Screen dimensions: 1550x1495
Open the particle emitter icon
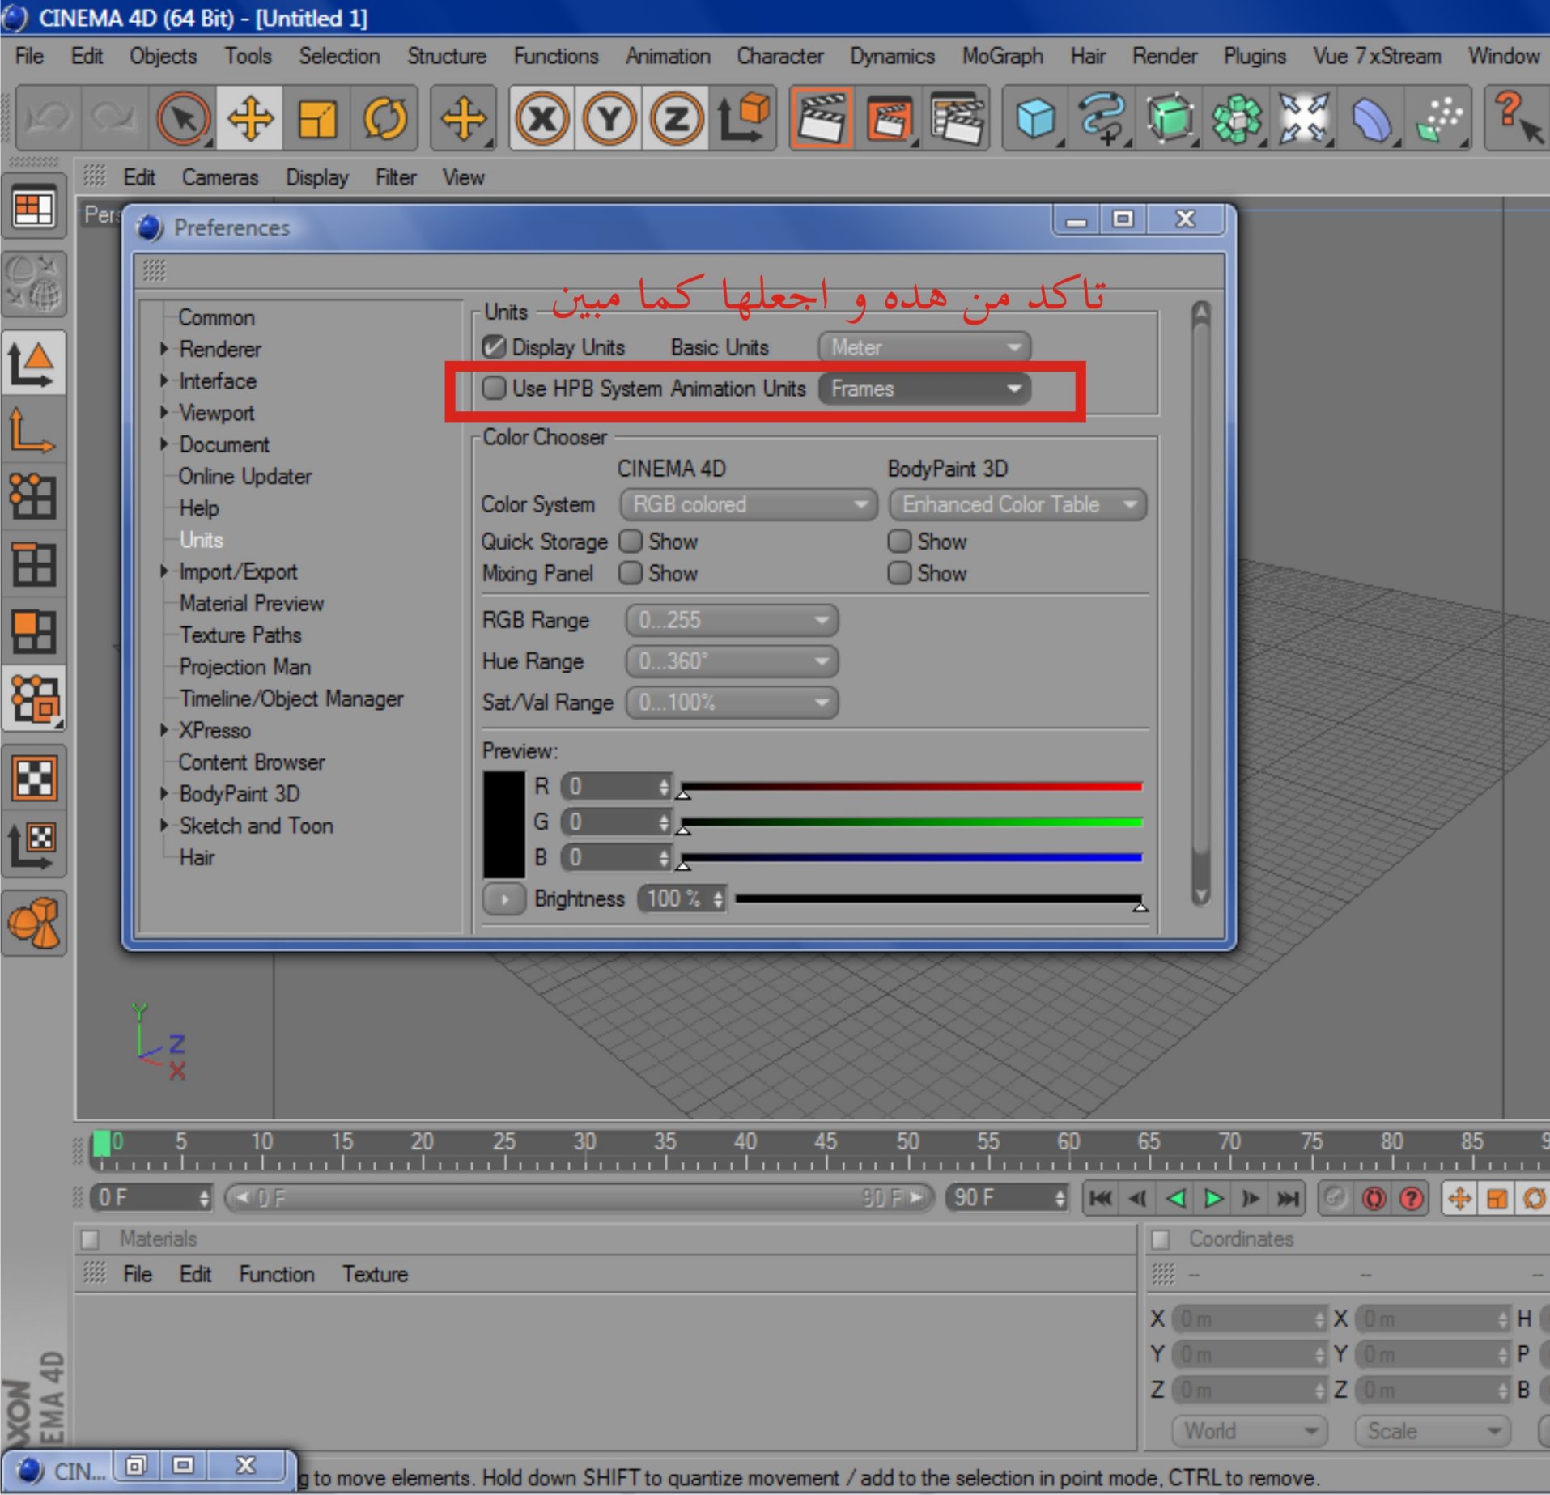click(x=1440, y=119)
